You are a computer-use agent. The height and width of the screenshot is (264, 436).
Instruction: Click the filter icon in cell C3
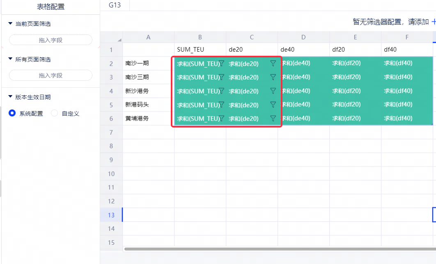point(273,77)
